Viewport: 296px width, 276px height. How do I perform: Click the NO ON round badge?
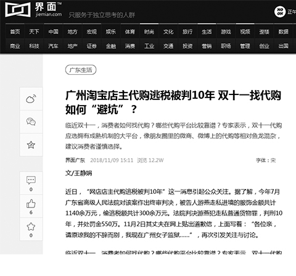280,12
